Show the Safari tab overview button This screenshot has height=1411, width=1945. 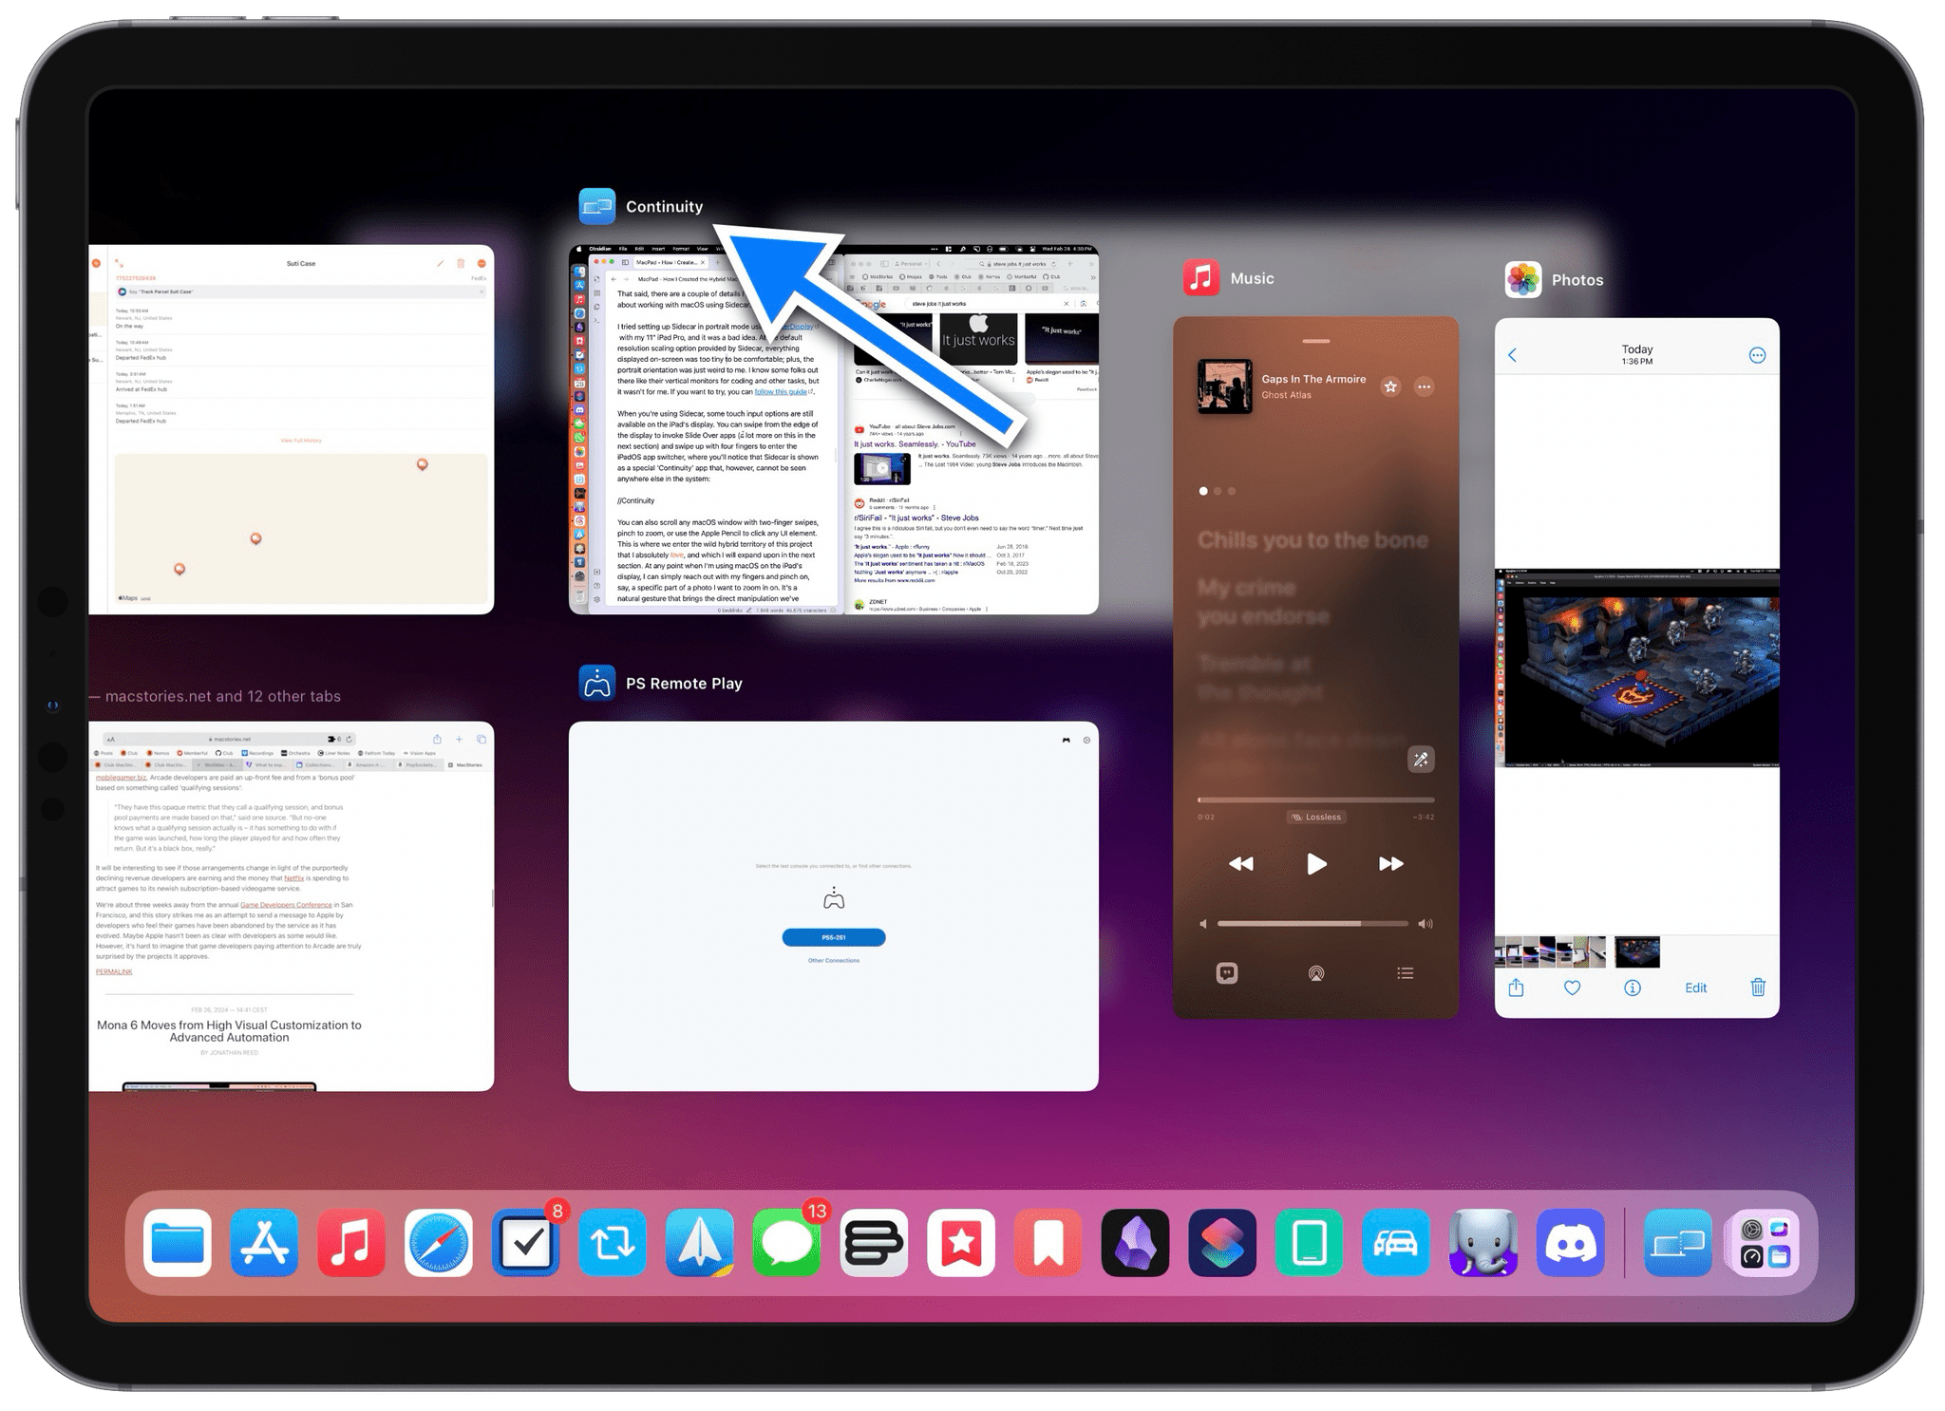click(482, 739)
